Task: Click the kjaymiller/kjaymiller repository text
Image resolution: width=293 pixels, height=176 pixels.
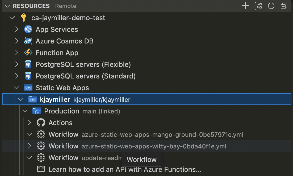Action: [102, 100]
